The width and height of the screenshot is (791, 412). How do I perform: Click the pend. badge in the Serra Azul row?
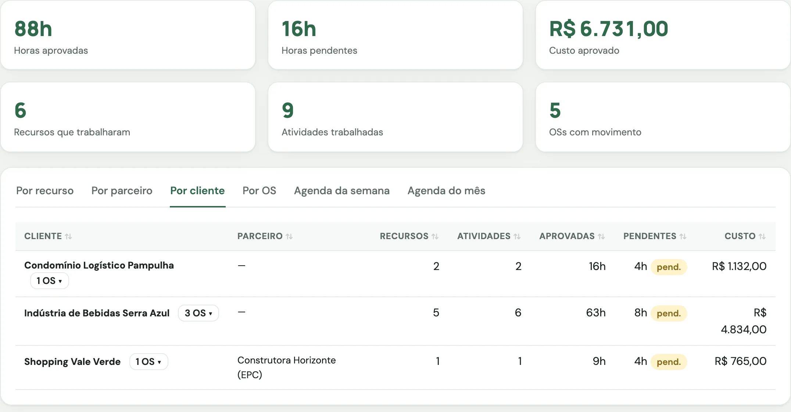[x=669, y=313]
